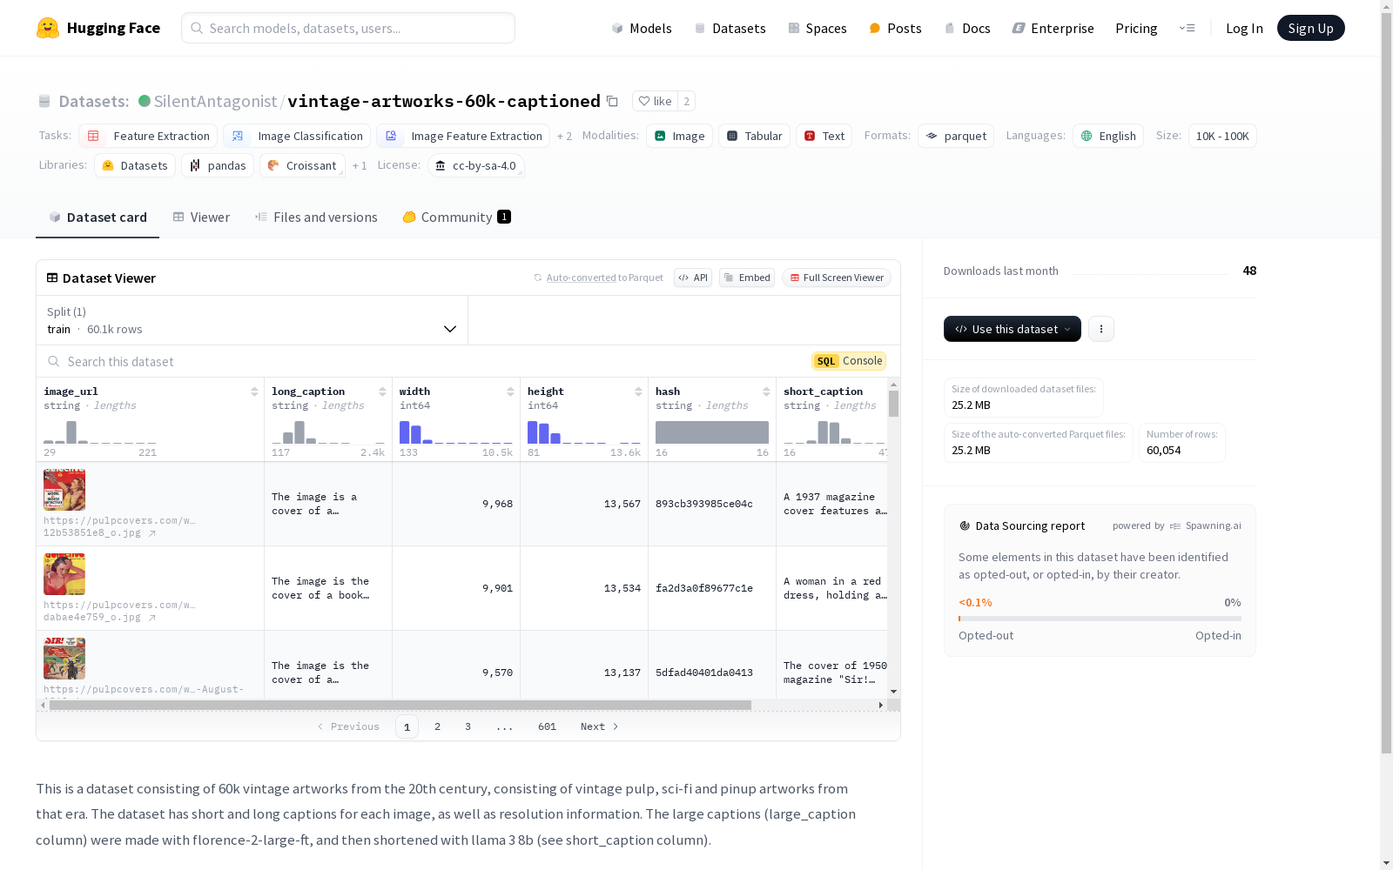The image size is (1393, 870).
Task: Click the Croissant library tag
Action: click(x=302, y=165)
